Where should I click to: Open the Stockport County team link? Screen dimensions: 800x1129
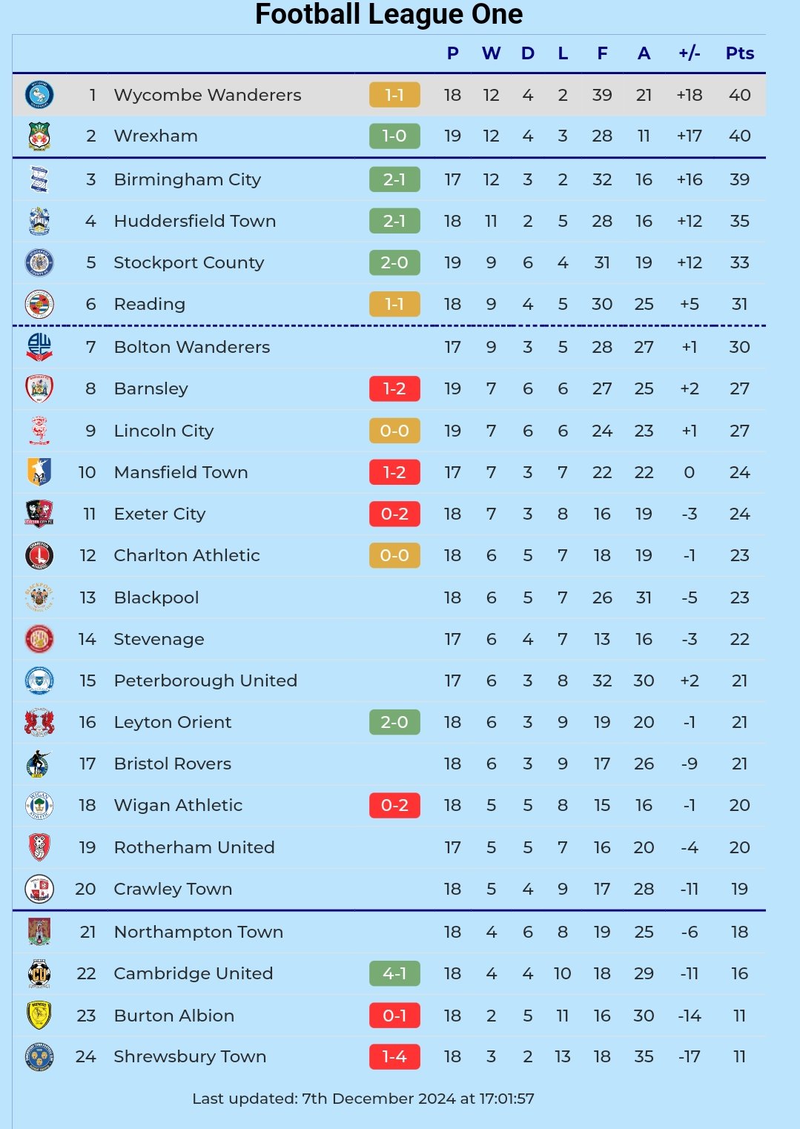[189, 262]
